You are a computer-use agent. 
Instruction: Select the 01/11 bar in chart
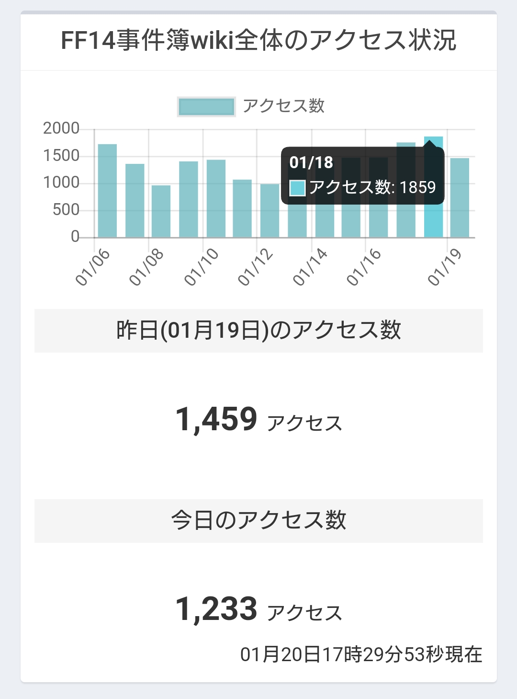(242, 208)
